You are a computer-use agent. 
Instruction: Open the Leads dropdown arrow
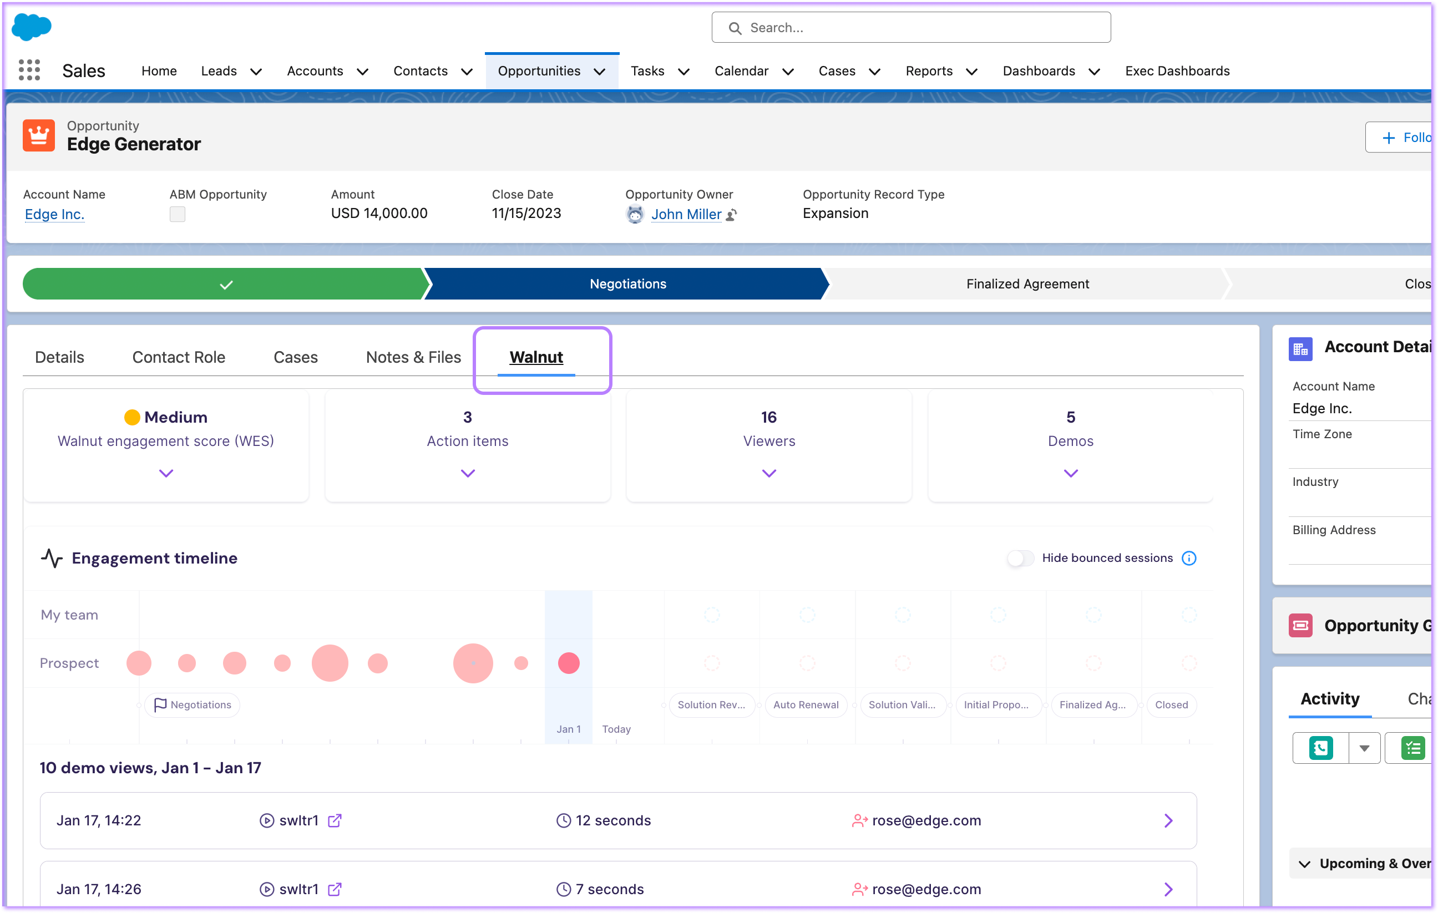tap(256, 72)
